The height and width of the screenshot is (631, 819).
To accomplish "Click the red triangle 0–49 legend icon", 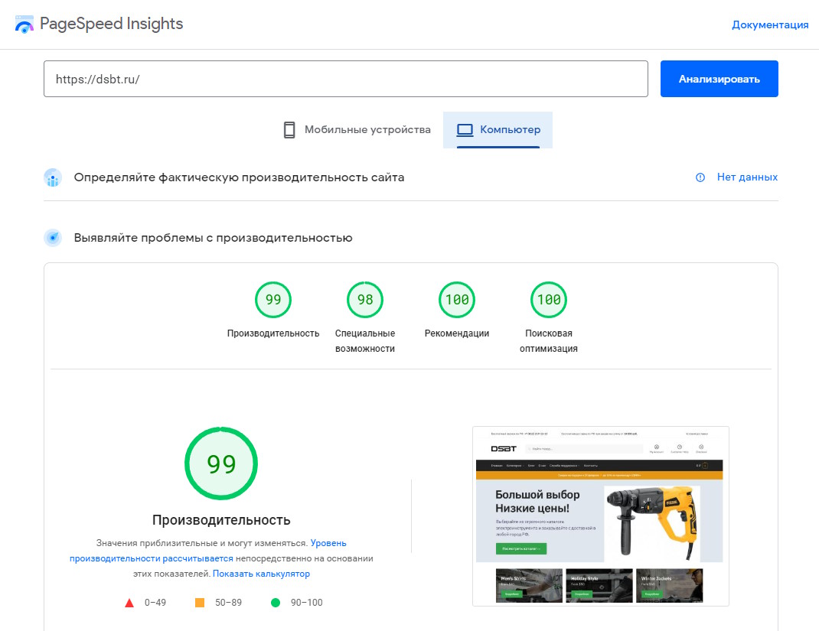I will point(129,603).
